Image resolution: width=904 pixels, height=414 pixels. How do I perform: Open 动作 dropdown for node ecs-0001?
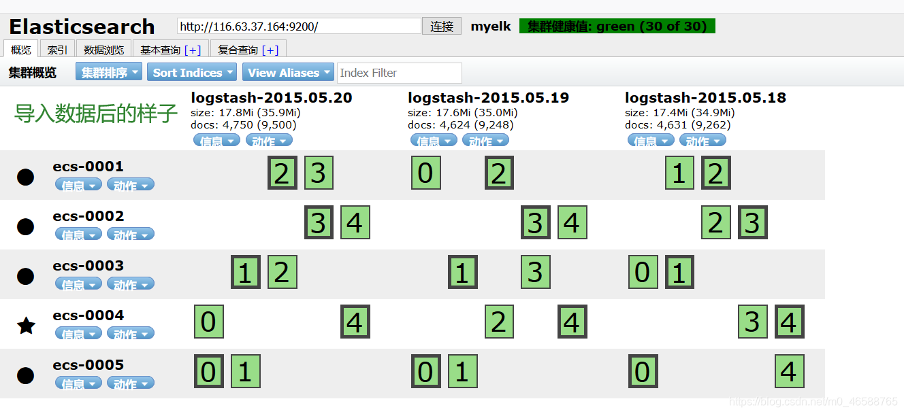[131, 185]
